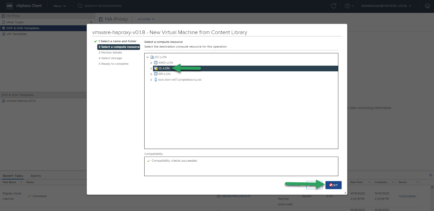Click the search magnifier icon

click(80, 6)
